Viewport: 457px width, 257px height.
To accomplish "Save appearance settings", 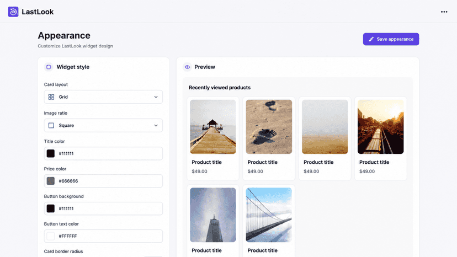I will click(x=391, y=39).
